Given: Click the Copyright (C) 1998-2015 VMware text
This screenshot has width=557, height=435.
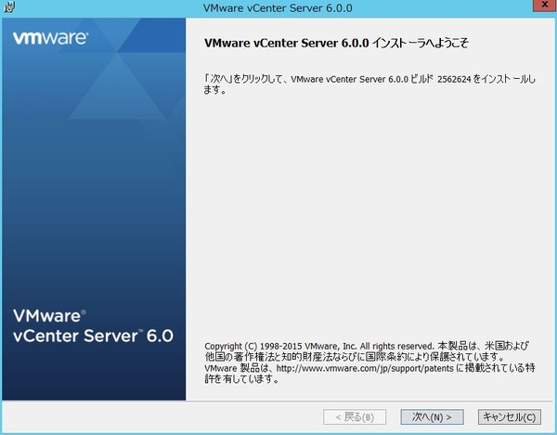Looking at the screenshot, I should click(271, 346).
